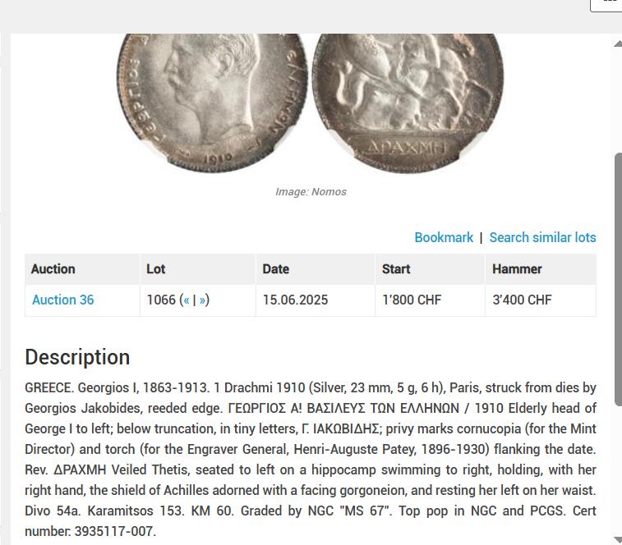Open the partially visible top-right menu button

(606, 6)
